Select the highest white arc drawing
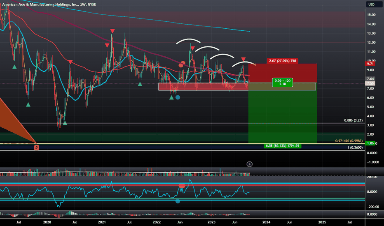The height and width of the screenshot is (226, 384). click(x=189, y=40)
